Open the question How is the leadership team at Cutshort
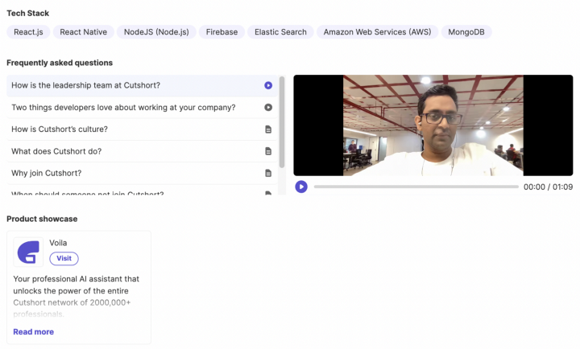580x349 pixels. pyautogui.click(x=142, y=85)
